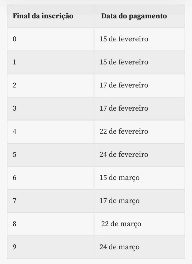Click the 'Data do pagamento' column header
This screenshot has height=264, width=192.
134,16
